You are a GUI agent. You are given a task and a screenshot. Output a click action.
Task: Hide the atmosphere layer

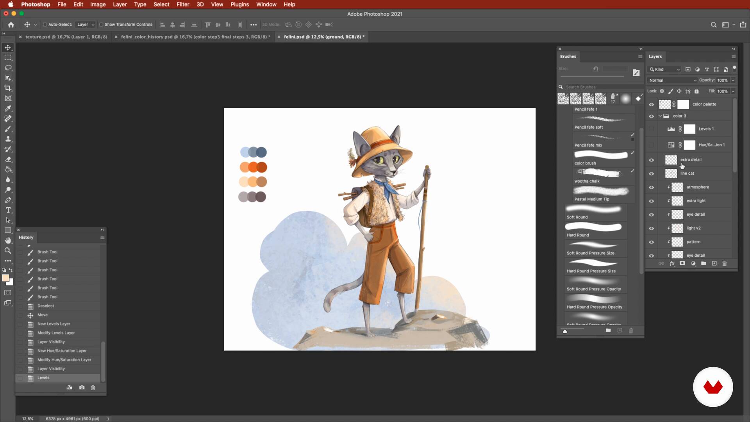pos(651,187)
